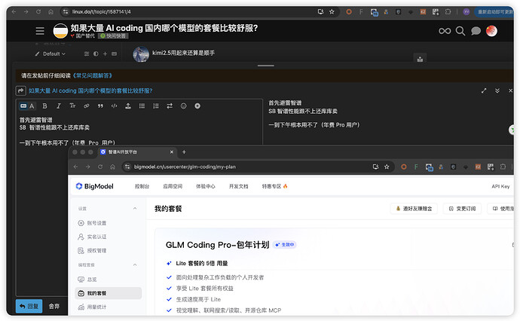Click the infinity icon in the forum header
520x321 pixels.
pos(445,31)
